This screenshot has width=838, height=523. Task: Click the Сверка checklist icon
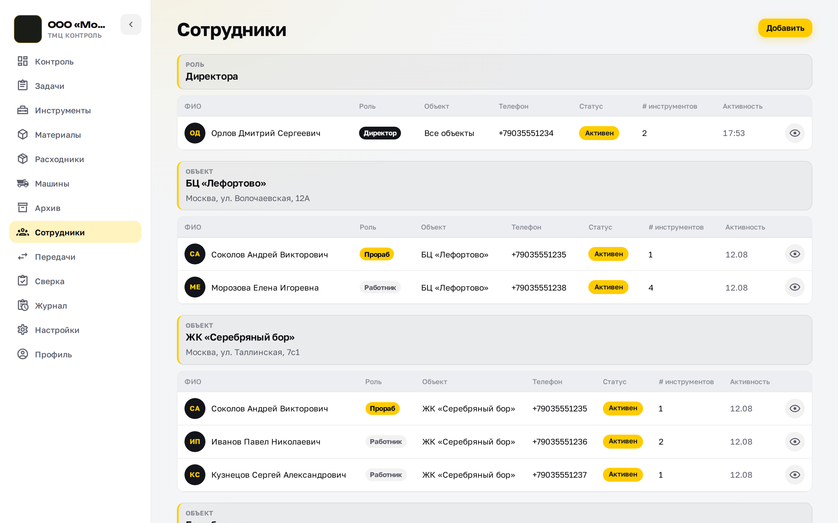point(22,281)
